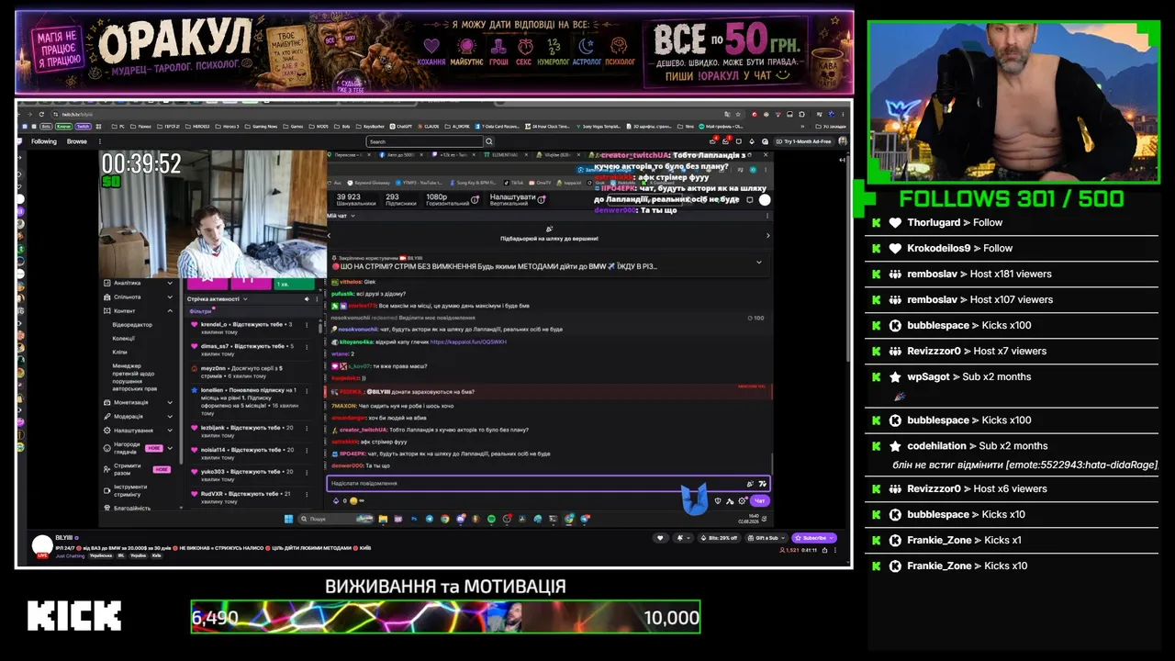Open the three-dot menu beside Browse
The width and height of the screenshot is (1175, 661).
point(98,141)
